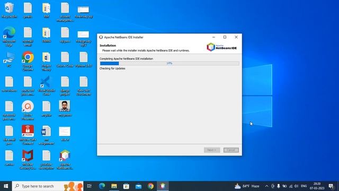Viewport: 339px width, 191px height.
Task: Click the installation progress bar
Action: pos(169,63)
